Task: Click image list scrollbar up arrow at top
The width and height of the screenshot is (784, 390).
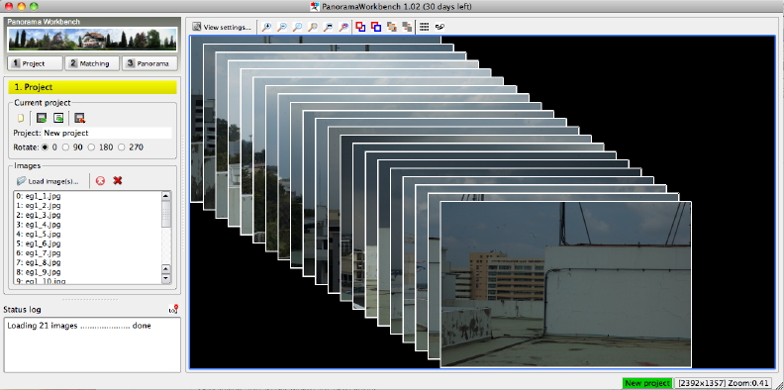Action: click(166, 196)
